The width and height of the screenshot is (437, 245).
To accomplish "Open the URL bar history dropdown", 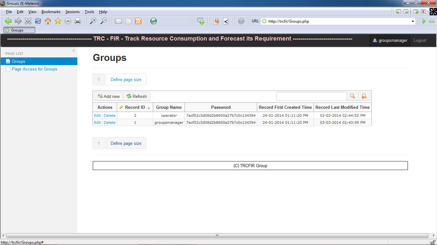I will [x=413, y=21].
